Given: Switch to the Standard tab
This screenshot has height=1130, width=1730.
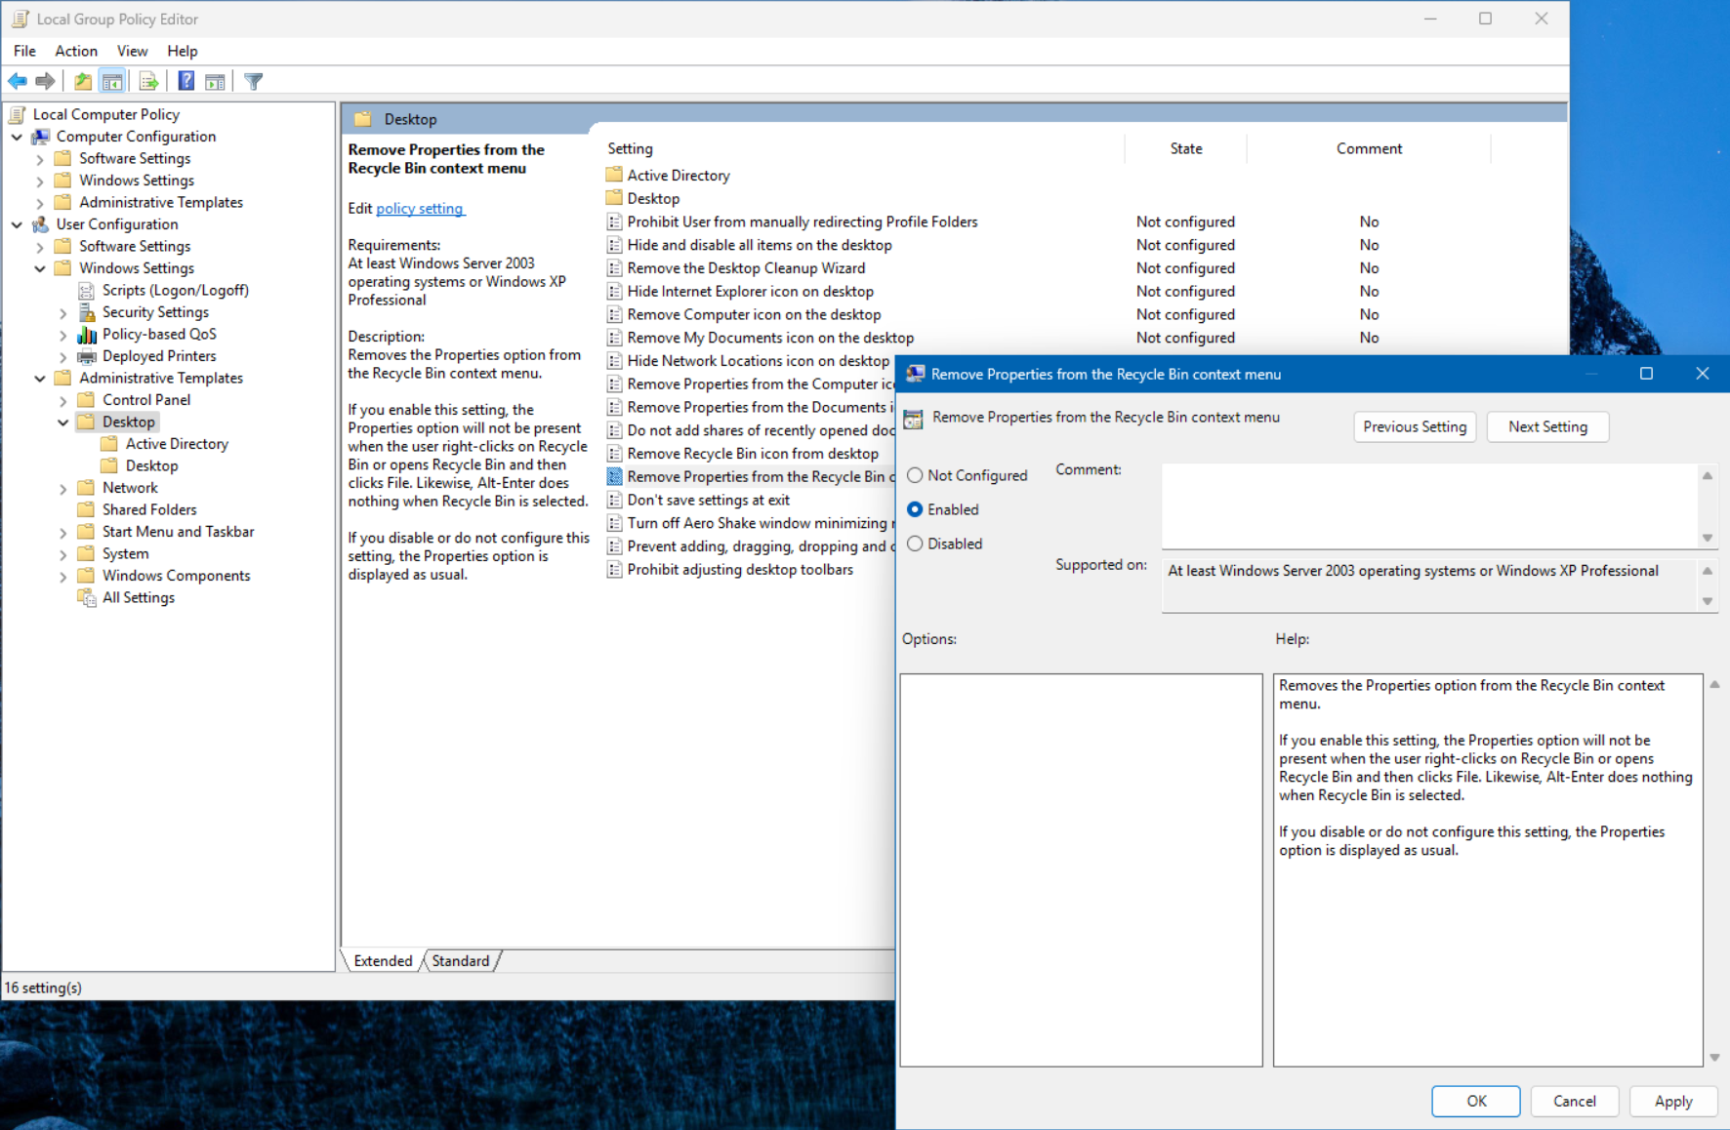Looking at the screenshot, I should (460, 961).
